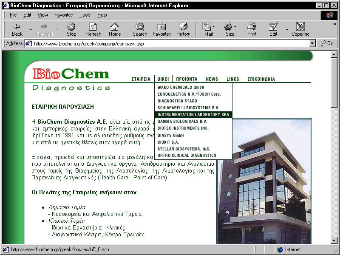Click the ΕΤΑΙΡΕΙΑ navigation link
Viewport: 340px width, 255px height.
point(141,79)
